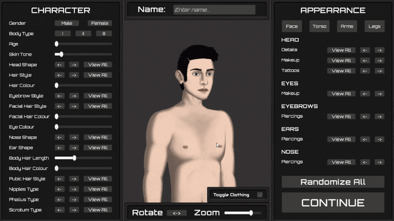
Task: Click next arrow for Head Tattoos
Action: 379,71
